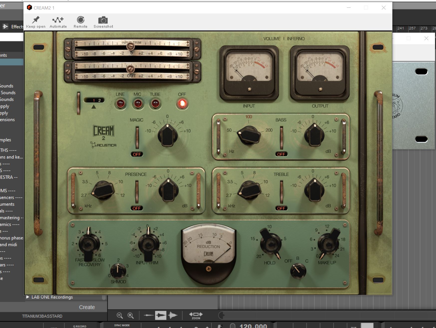Select 'ans and ke...' sidebar item
The width and height of the screenshot is (436, 328).
tap(11, 157)
